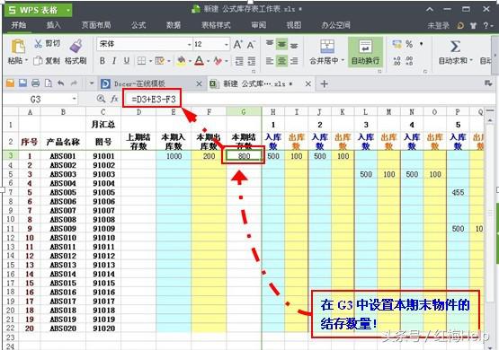The height and width of the screenshot is (350, 499).
Task: Click the Save icon in quick access toolbar
Action: pos(22,83)
